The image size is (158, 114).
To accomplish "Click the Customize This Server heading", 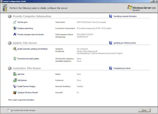I will [27, 68].
